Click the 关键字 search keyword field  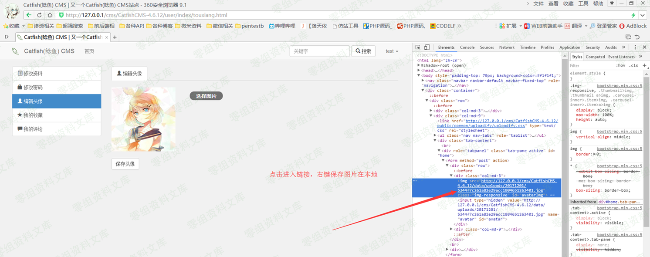(x=319, y=51)
